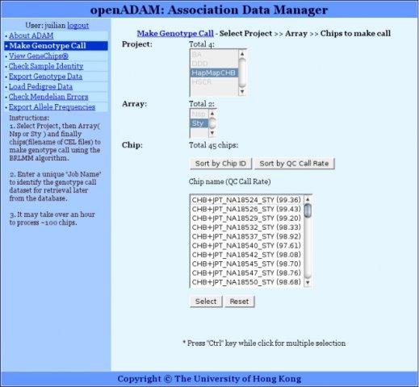This screenshot has width=419, height=387.
Task: Go to Check Sample Identity
Action: tap(46, 66)
